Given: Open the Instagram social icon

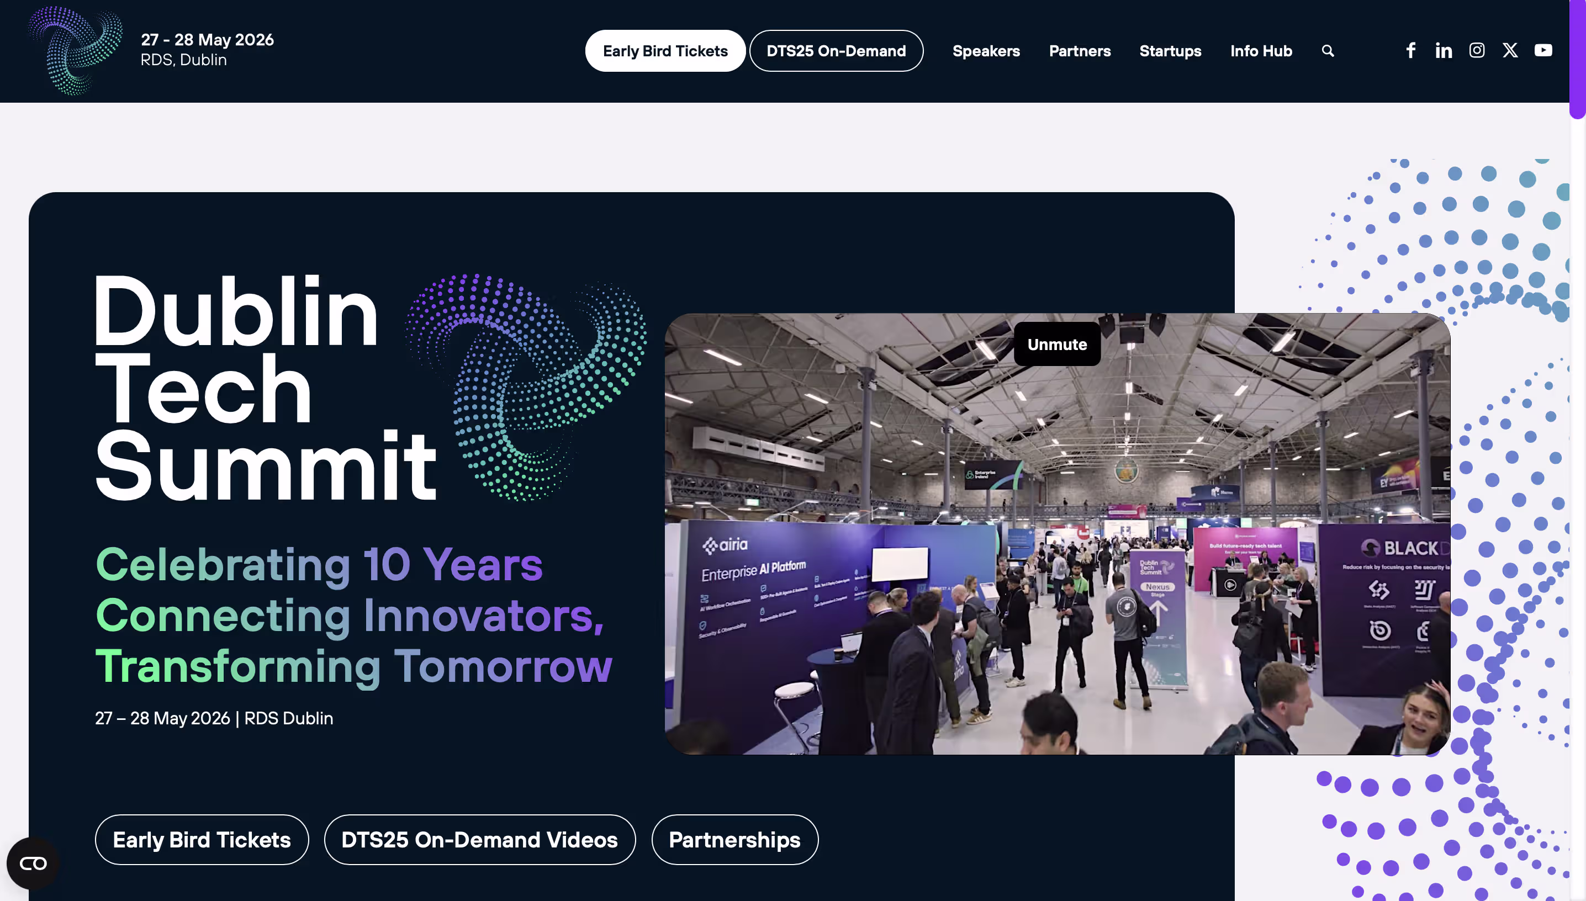Looking at the screenshot, I should click(1477, 50).
